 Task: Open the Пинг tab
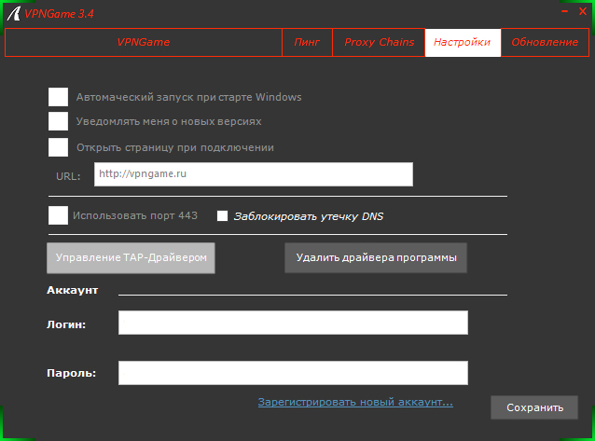point(307,42)
